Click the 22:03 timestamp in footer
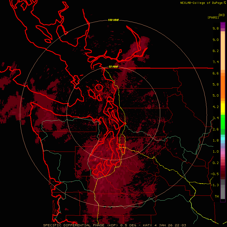This screenshot has height=227, width=227. (180, 225)
